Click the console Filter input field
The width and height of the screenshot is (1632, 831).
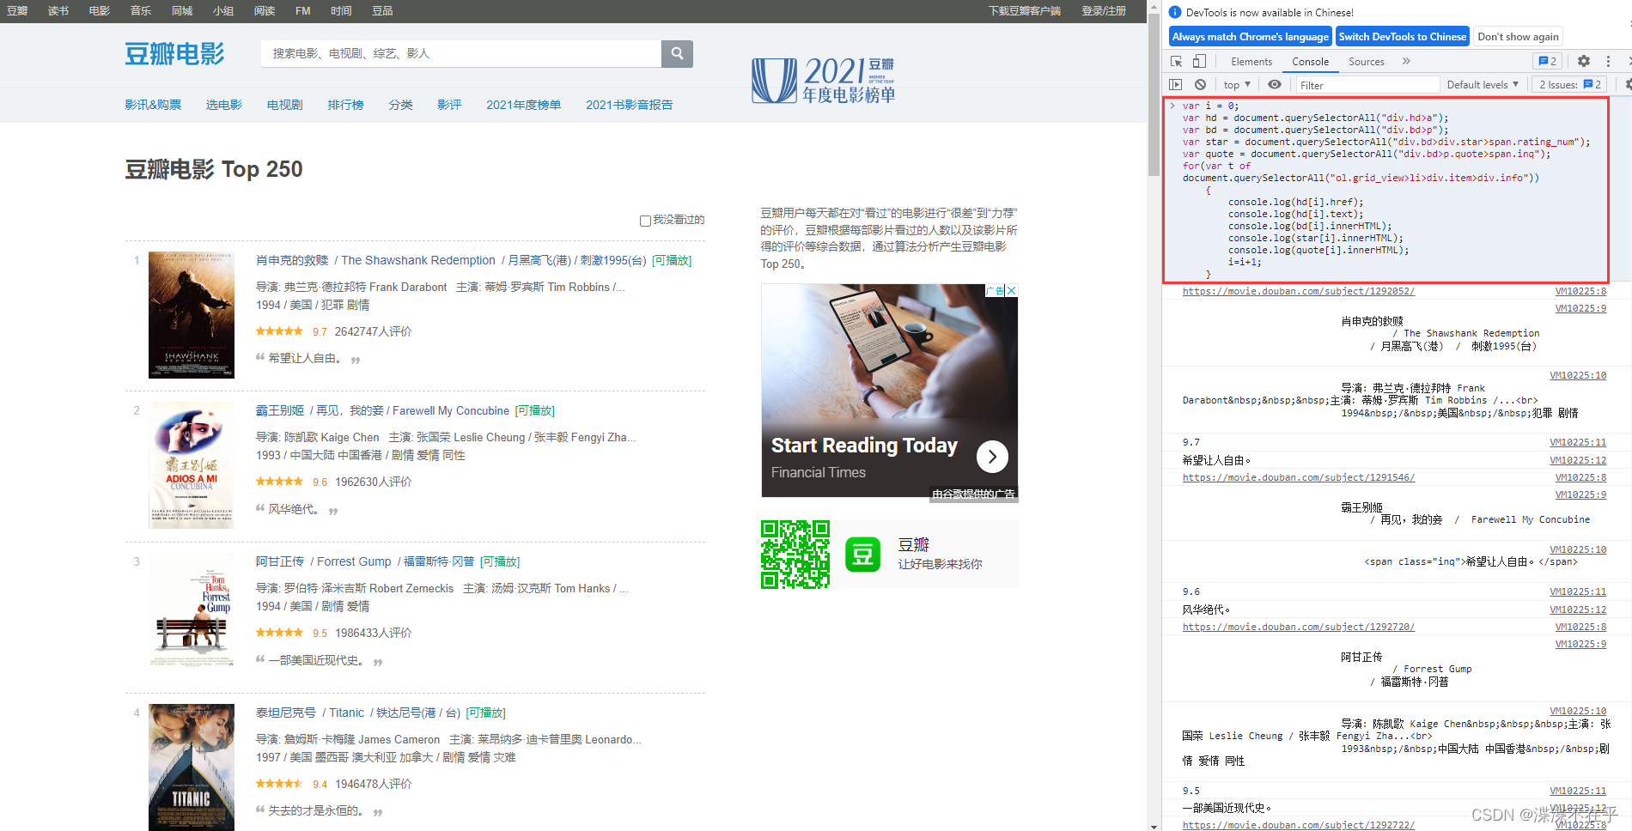point(1367,84)
